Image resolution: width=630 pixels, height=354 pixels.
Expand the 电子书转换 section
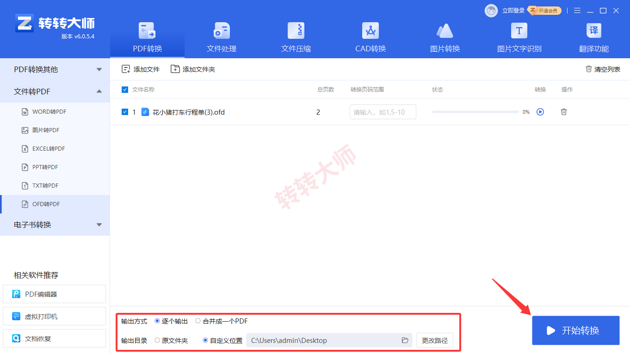coord(55,225)
